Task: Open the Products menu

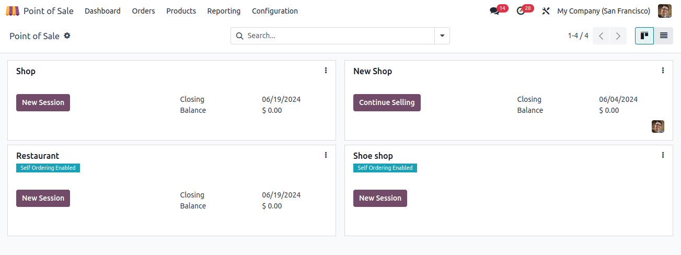Action: coord(181,11)
